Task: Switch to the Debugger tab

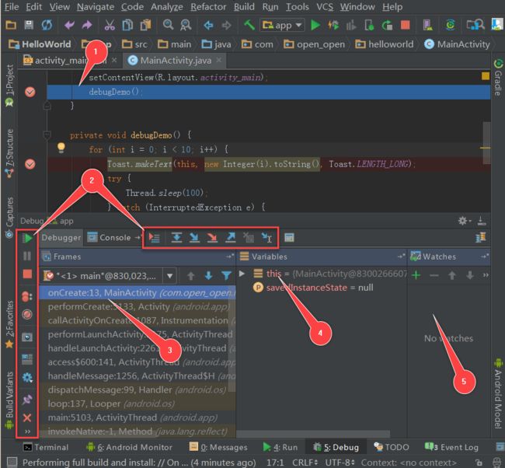Action: (x=61, y=238)
